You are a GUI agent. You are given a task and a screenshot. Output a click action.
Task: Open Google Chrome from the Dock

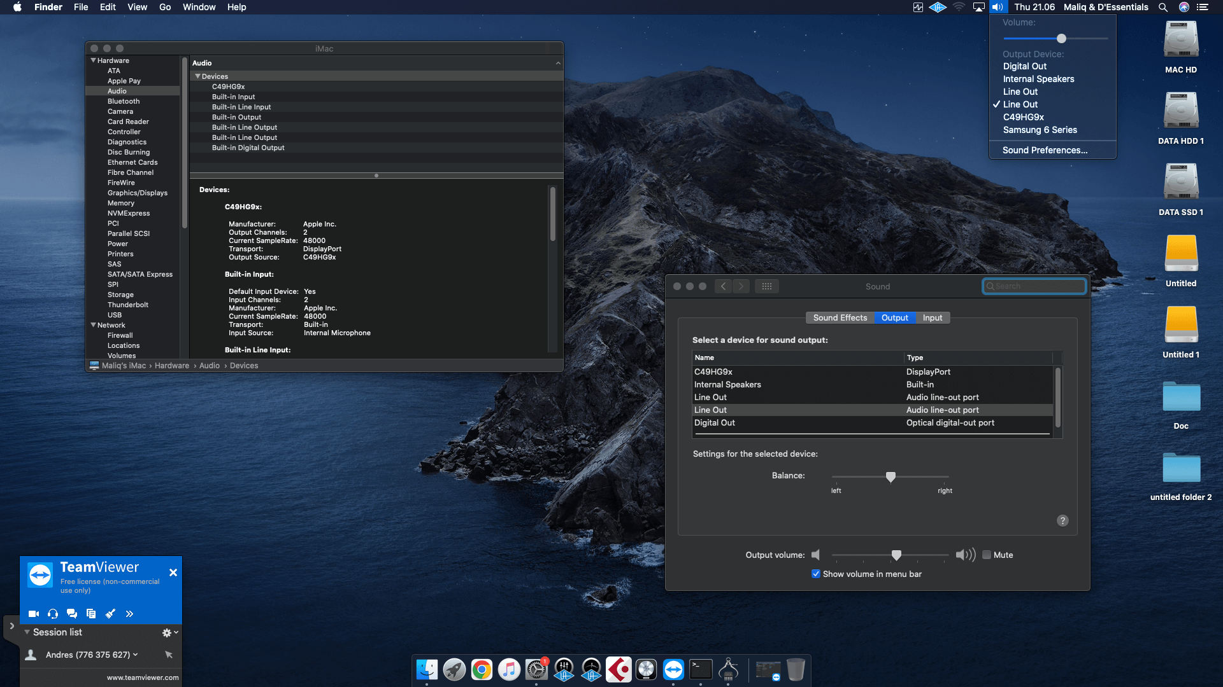[x=482, y=669]
